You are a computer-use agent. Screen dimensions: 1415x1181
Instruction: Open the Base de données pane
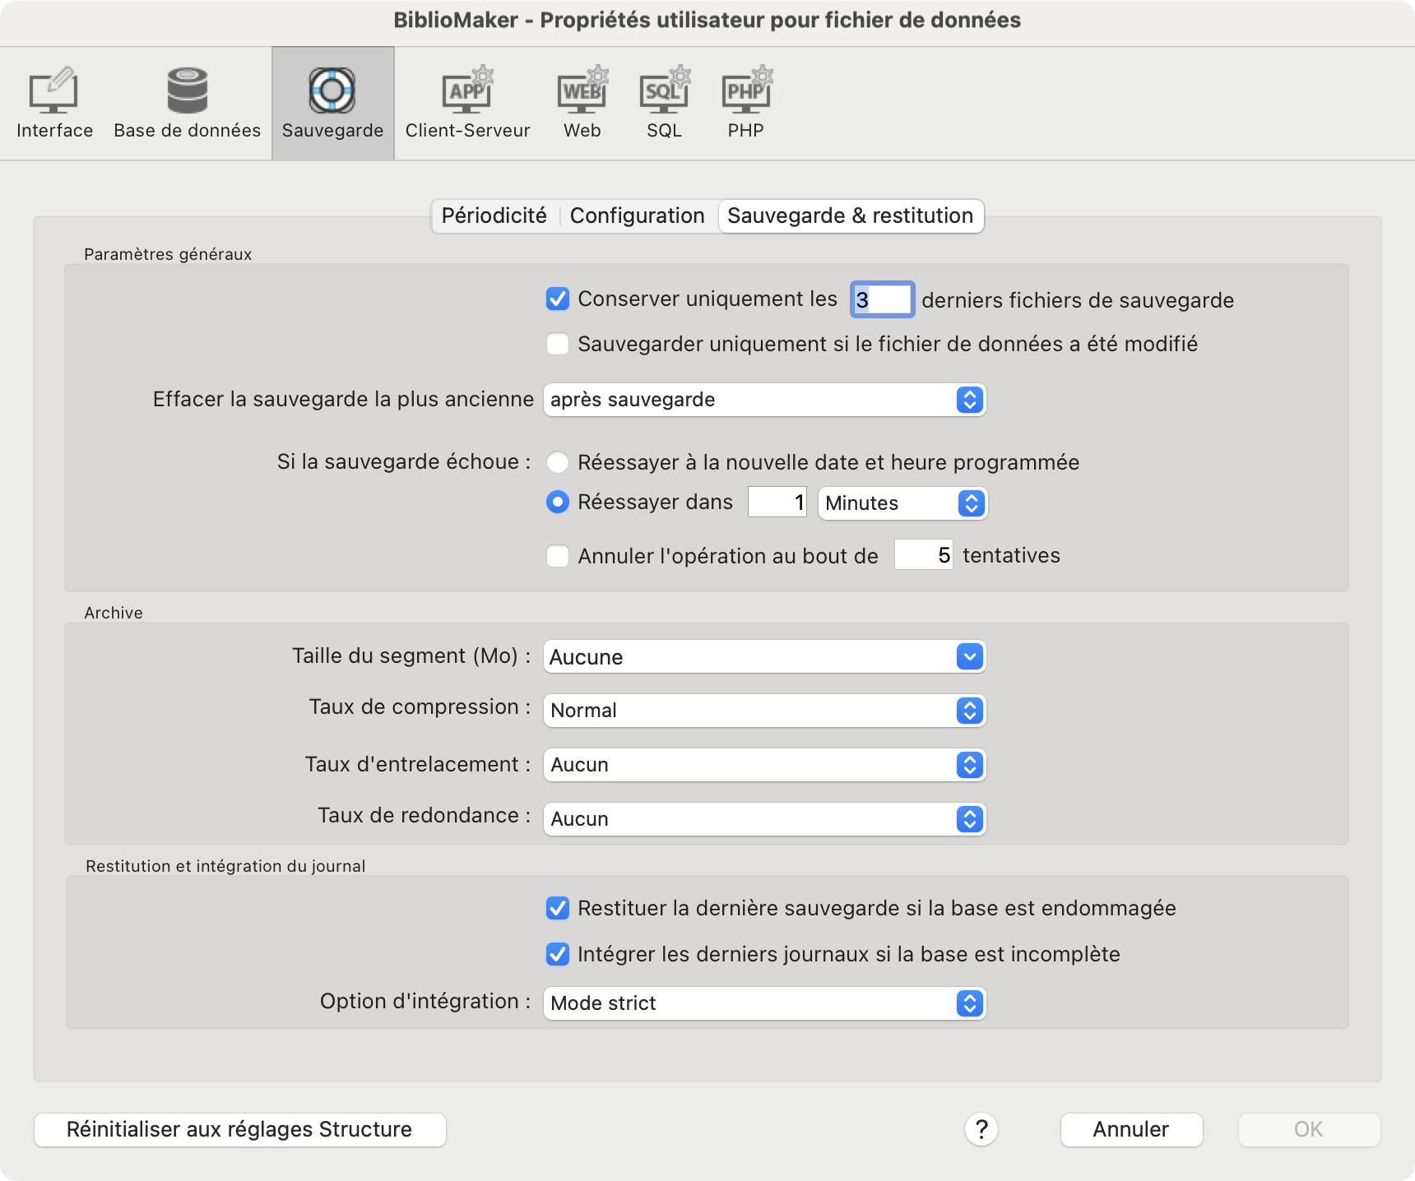click(187, 104)
